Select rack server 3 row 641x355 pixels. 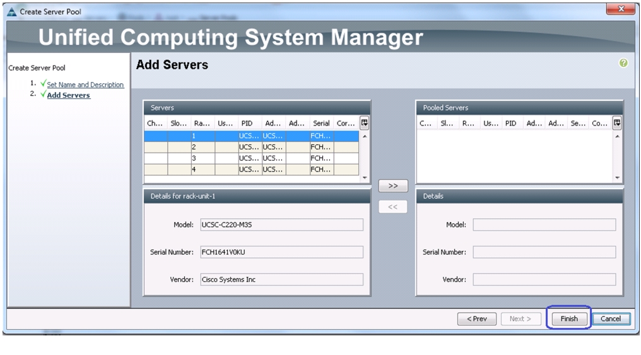point(251,158)
